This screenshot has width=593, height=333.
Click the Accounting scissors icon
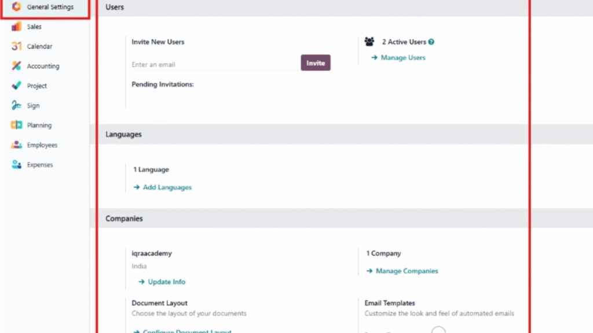click(16, 66)
